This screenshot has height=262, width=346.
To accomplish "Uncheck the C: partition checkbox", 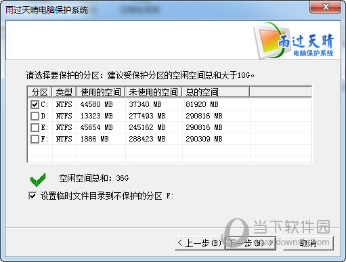I will [x=35, y=104].
